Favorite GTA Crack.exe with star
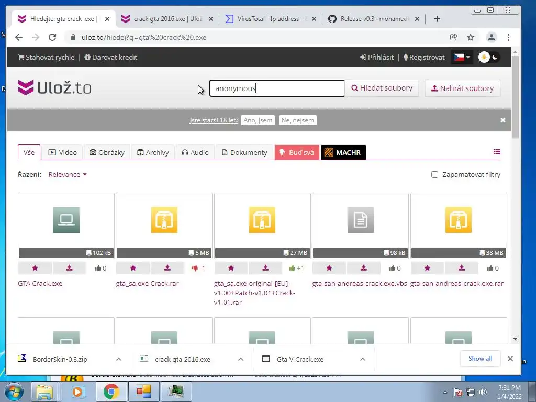Viewport: 536px width, 402px height. tap(35, 268)
